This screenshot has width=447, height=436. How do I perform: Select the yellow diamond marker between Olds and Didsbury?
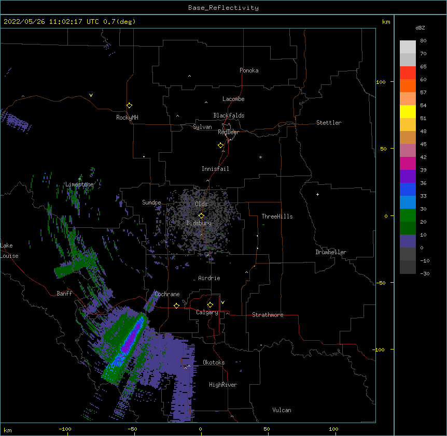click(201, 216)
